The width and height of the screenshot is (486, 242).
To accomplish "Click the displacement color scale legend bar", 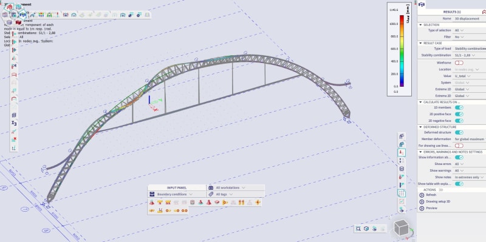I will (x=402, y=51).
